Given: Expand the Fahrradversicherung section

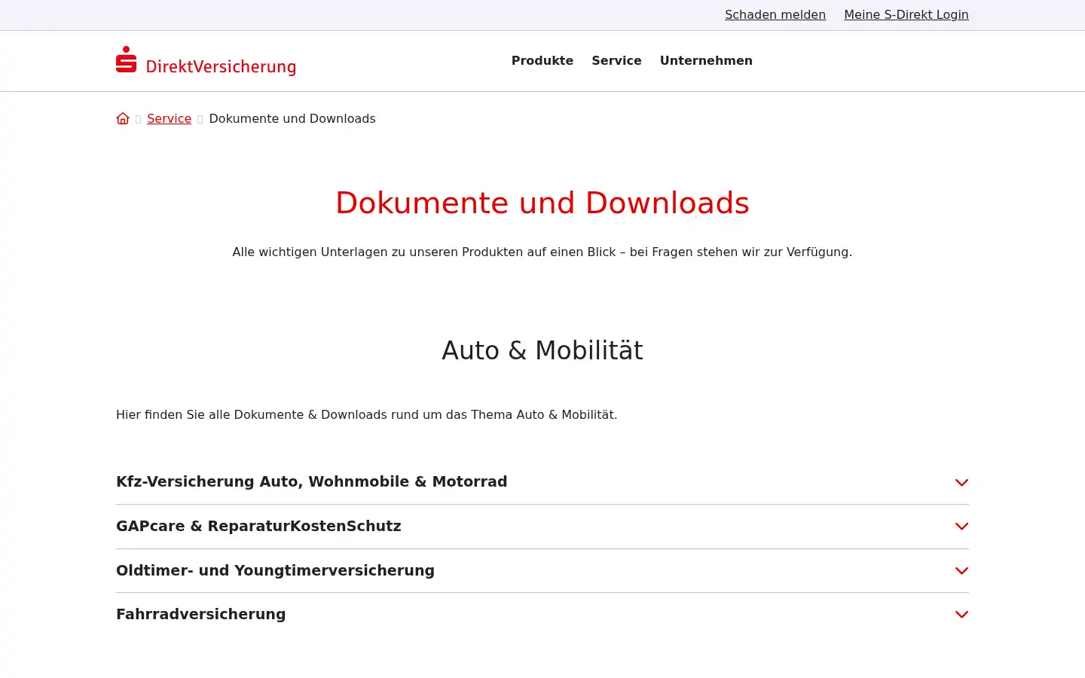Looking at the screenshot, I should (x=542, y=615).
